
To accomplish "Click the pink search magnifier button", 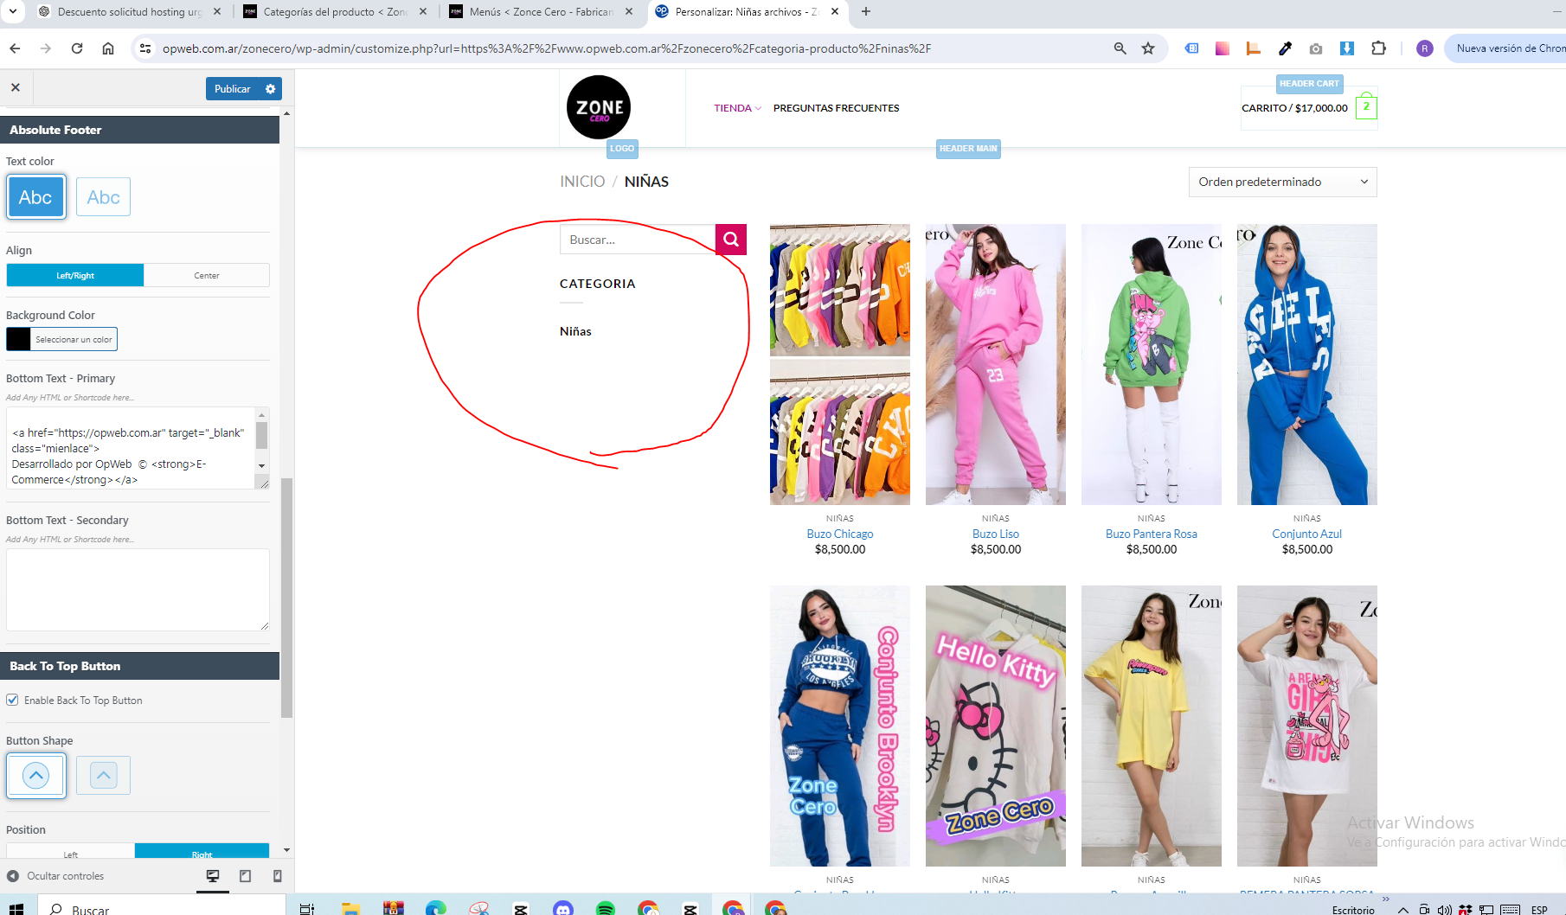I will point(731,240).
